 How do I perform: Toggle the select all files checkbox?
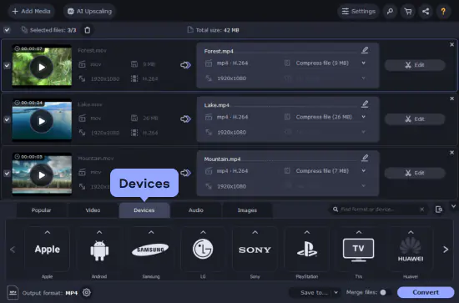7,30
